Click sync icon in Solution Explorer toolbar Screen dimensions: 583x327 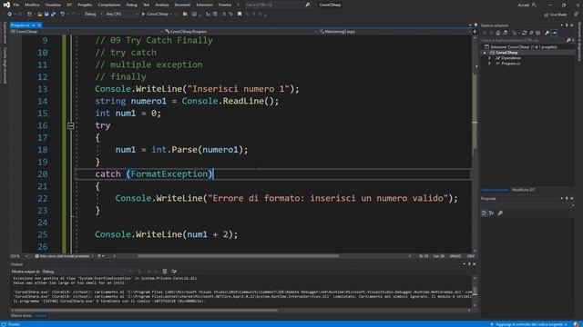(525, 33)
